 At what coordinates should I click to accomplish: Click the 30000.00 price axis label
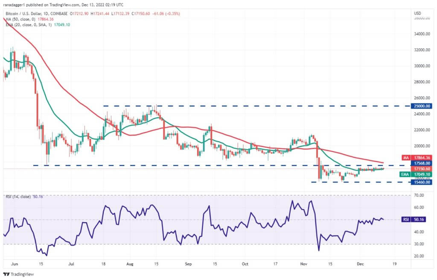pyautogui.click(x=422, y=66)
